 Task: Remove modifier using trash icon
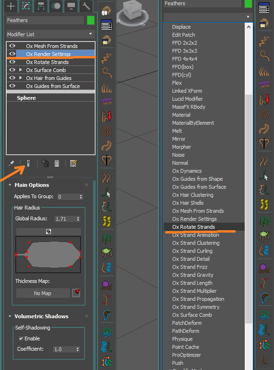(x=57, y=163)
